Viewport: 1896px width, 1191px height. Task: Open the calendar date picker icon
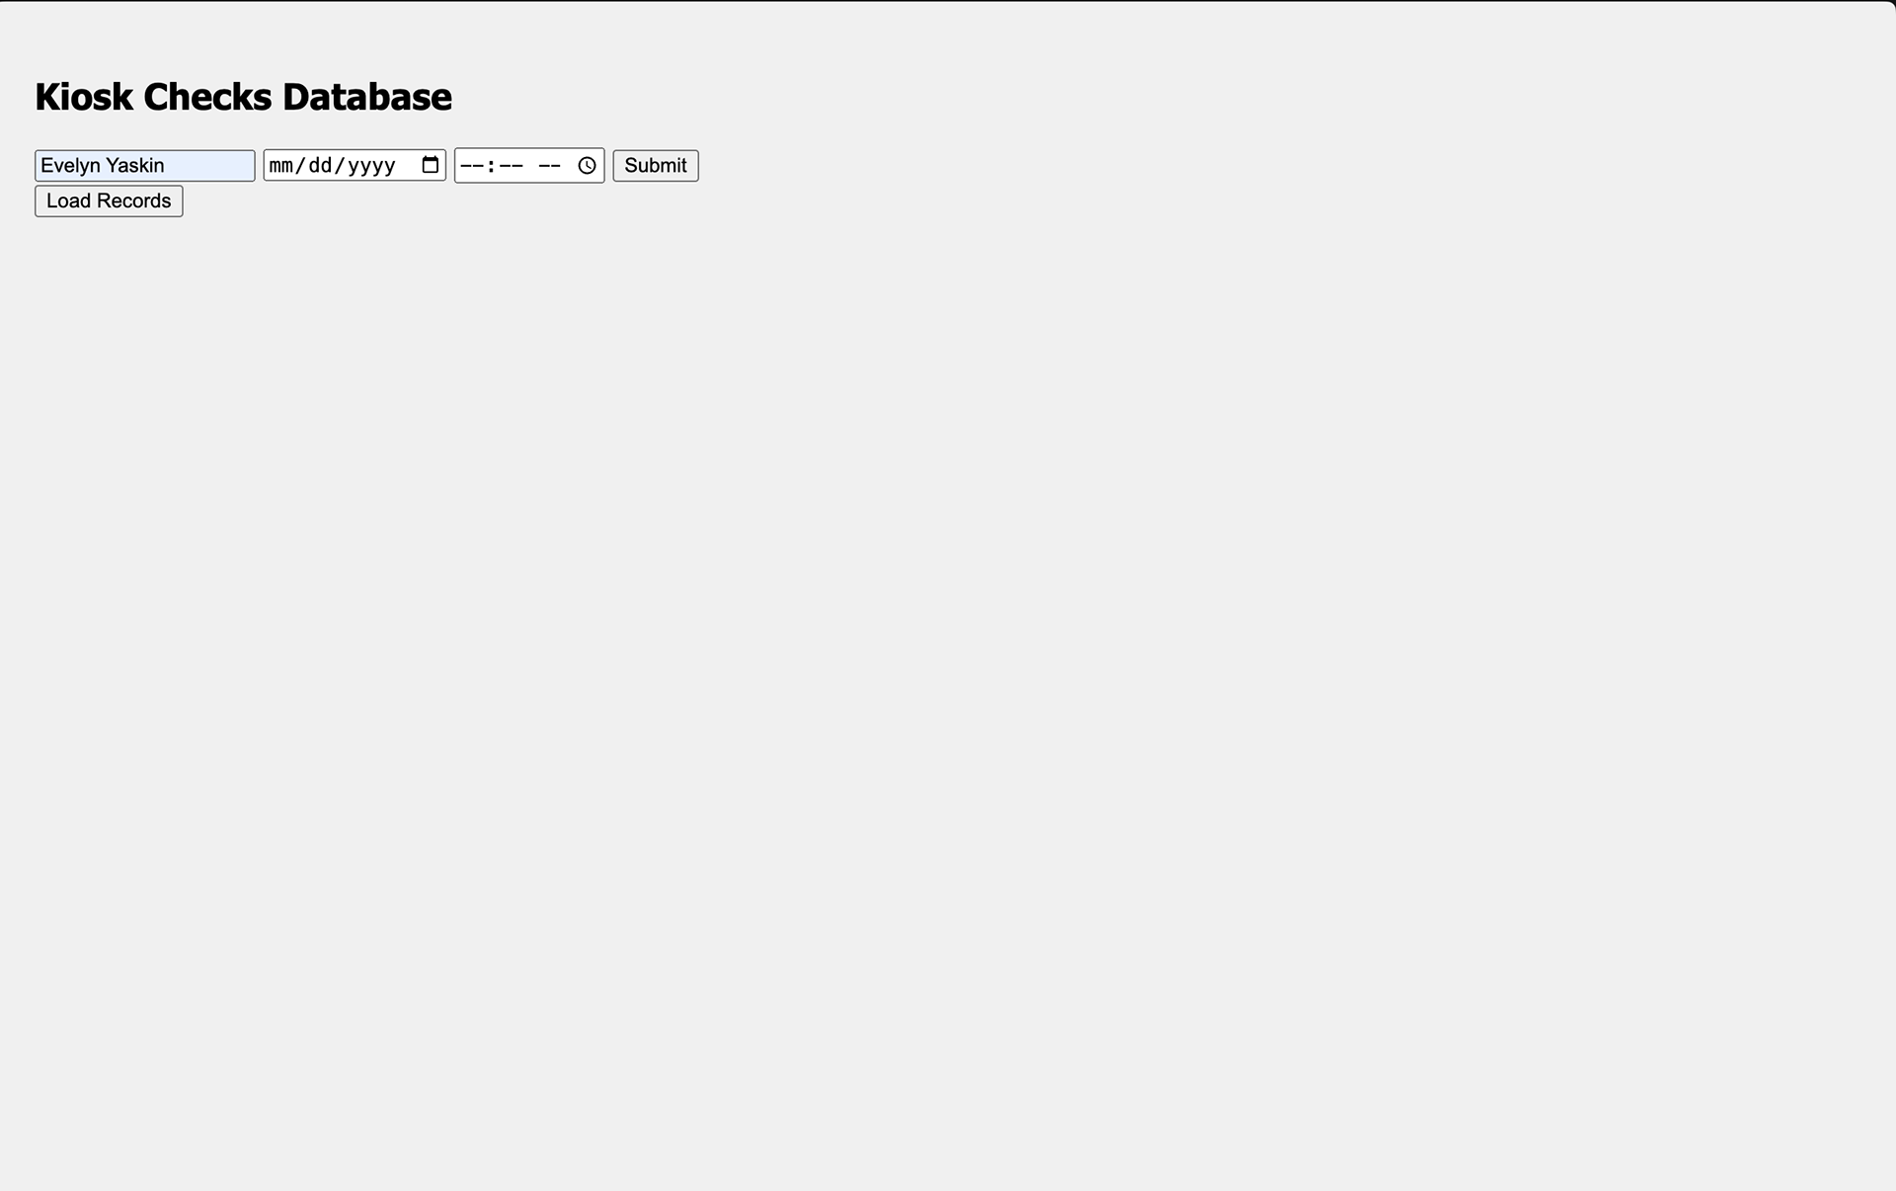coord(431,165)
